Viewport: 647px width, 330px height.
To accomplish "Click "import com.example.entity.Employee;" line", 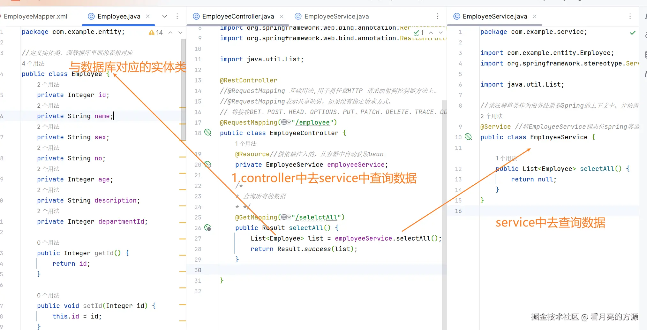I will point(547,53).
